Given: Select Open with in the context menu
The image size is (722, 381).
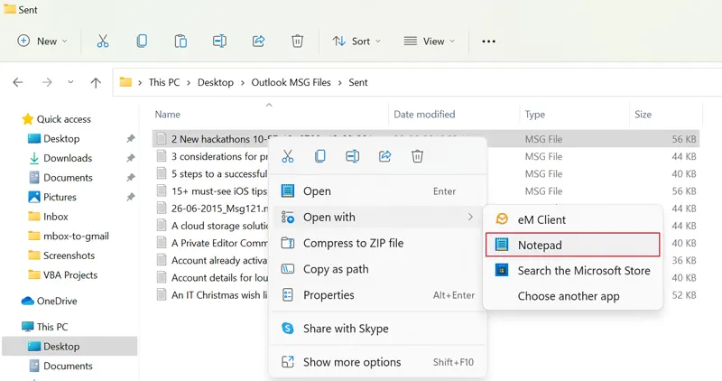Looking at the screenshot, I should [377, 217].
